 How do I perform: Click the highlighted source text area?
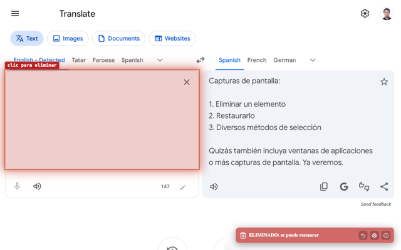(102, 119)
